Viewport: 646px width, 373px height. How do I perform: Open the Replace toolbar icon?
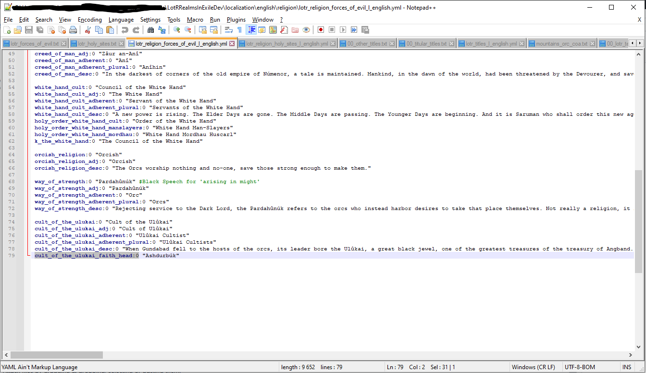coord(162,30)
